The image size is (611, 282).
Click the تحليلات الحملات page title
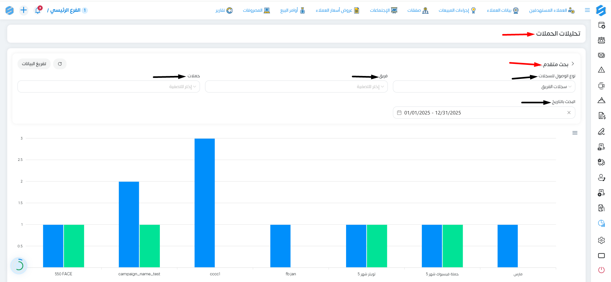(558, 33)
